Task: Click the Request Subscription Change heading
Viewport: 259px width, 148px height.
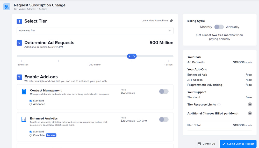Action: (x=40, y=5)
